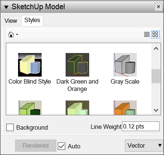Select the Color Blind Style thumbnail
The image size is (164, 155).
click(x=30, y=65)
